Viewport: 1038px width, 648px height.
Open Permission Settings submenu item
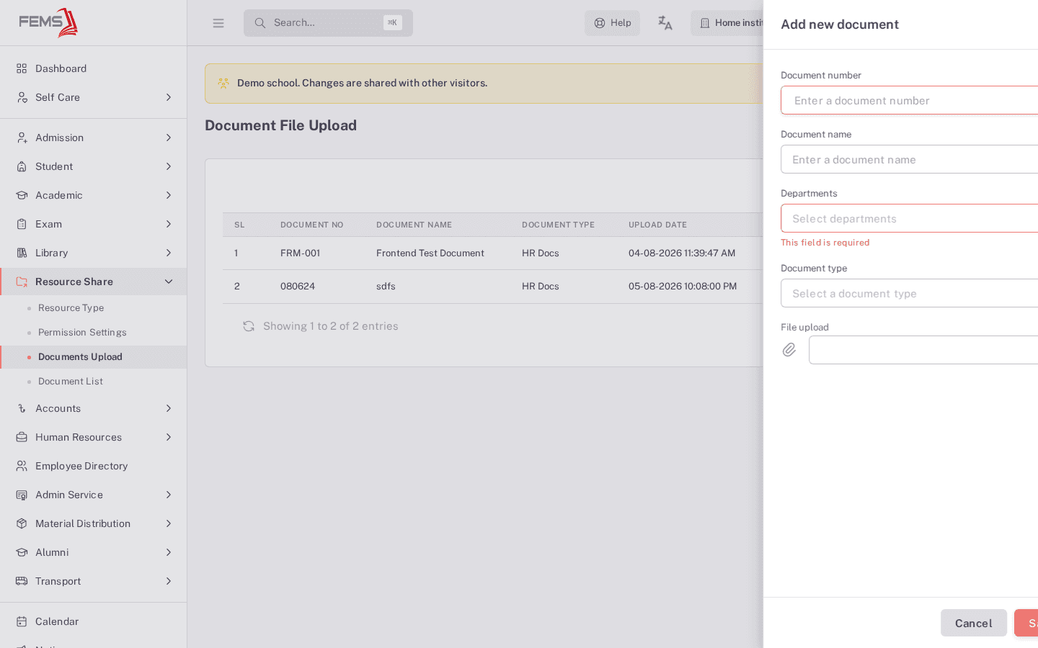(82, 333)
